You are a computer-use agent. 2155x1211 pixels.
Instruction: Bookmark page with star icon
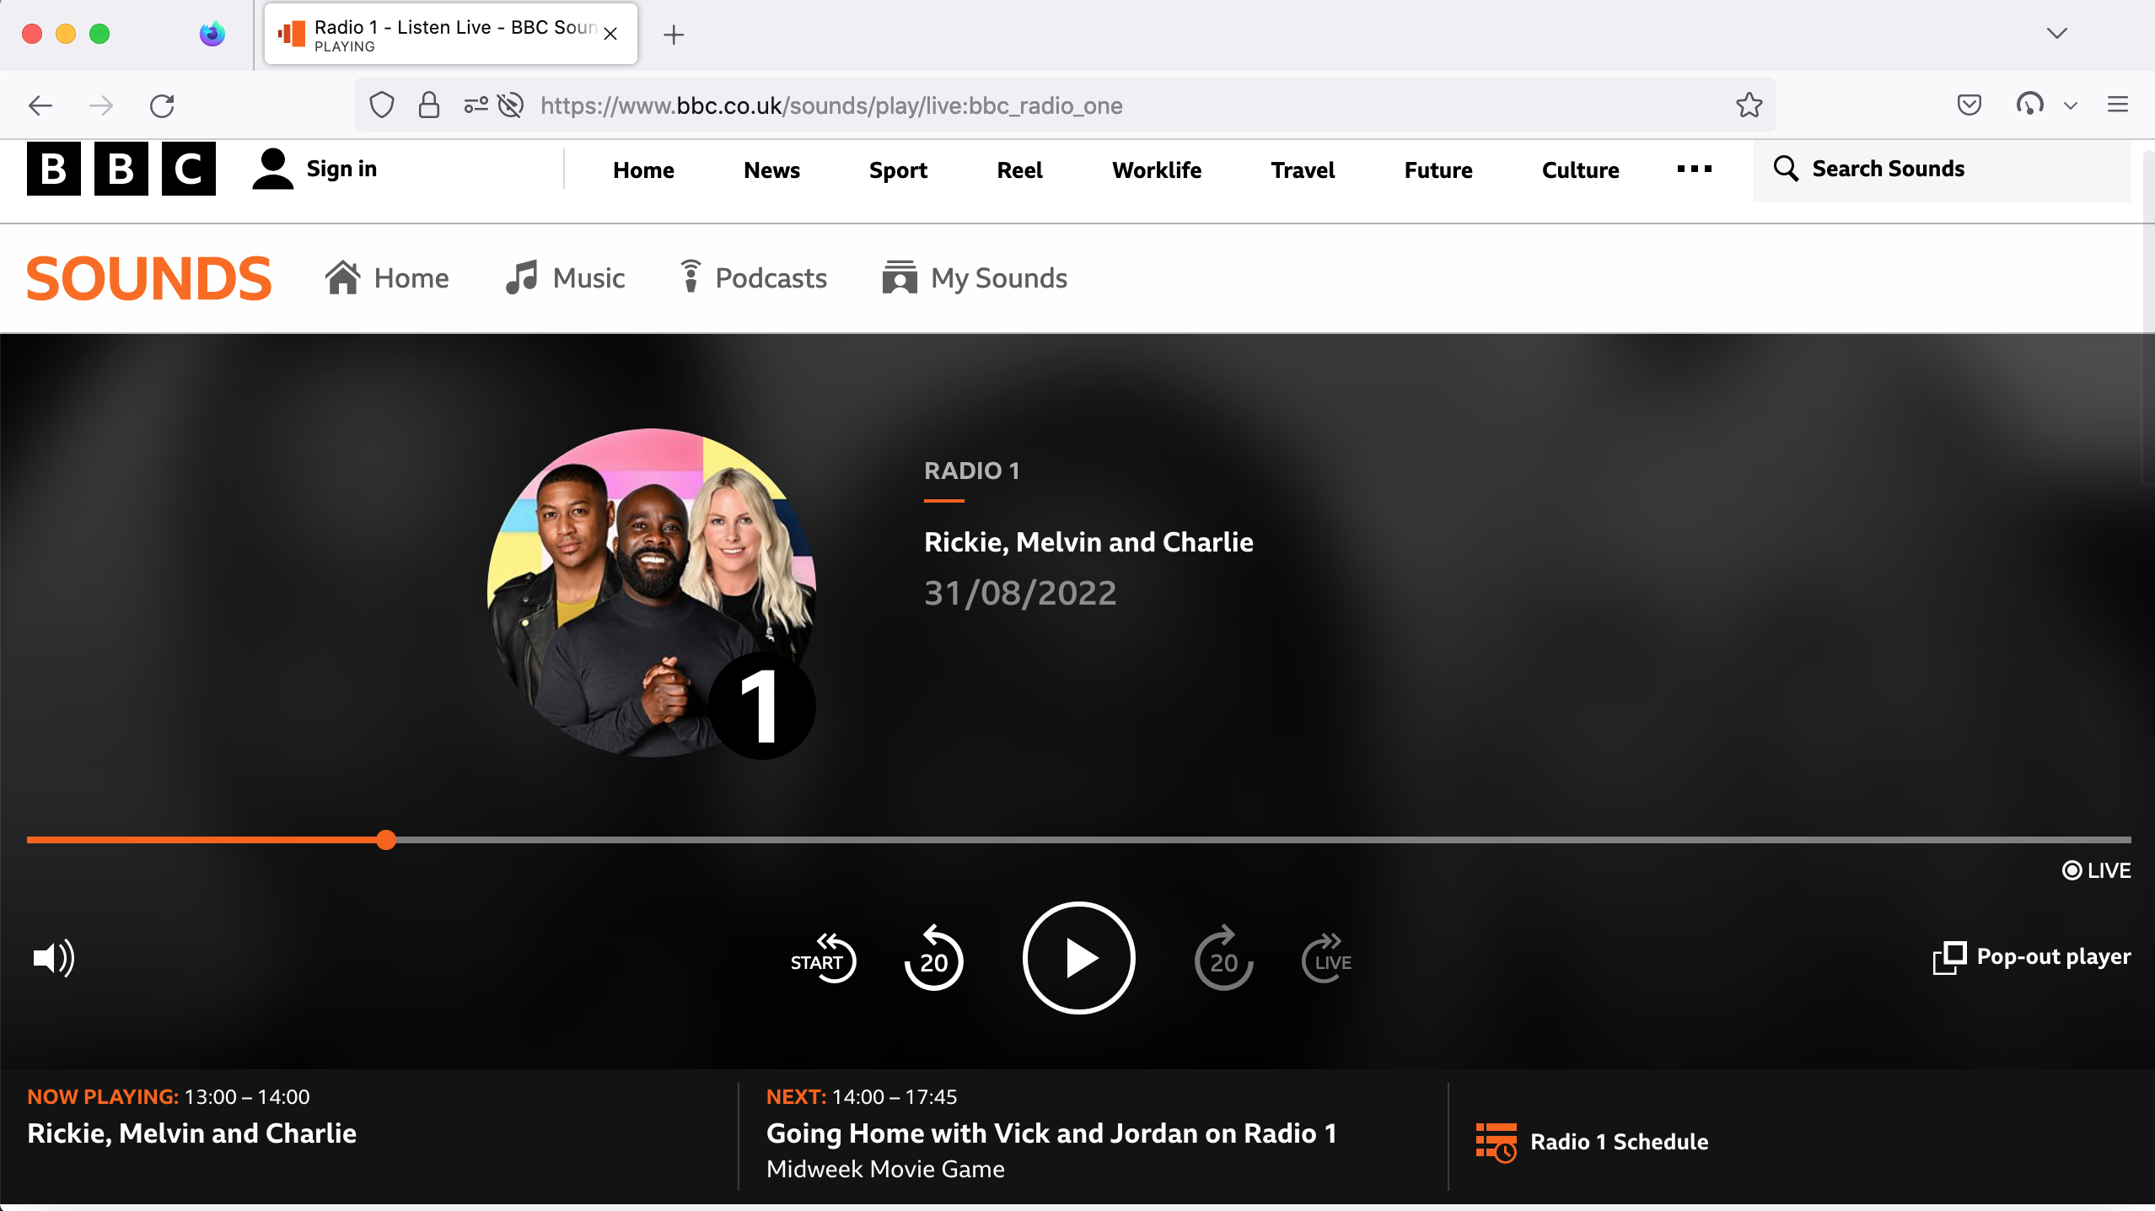[x=1749, y=105]
